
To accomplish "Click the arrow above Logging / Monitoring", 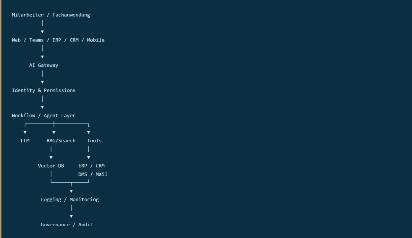I will click(x=71, y=191).
